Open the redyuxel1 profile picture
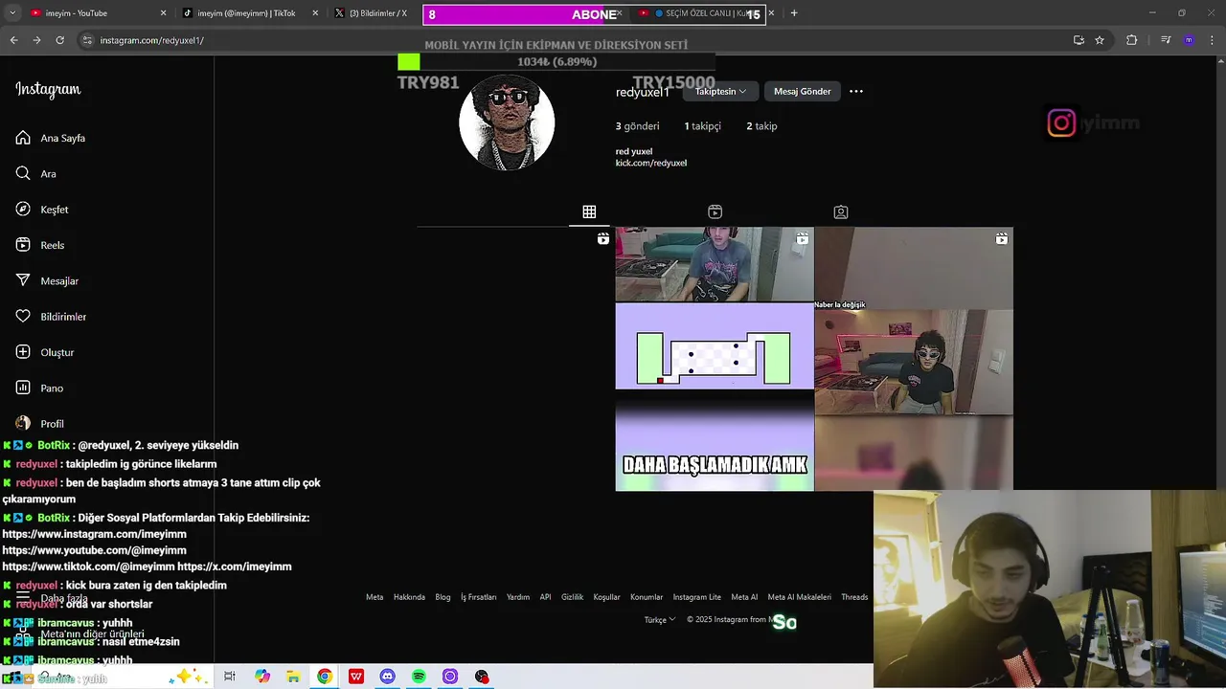 (507, 122)
